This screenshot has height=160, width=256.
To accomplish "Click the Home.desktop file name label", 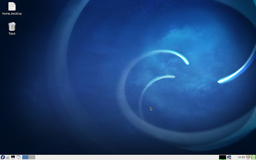I will tap(12, 14).
